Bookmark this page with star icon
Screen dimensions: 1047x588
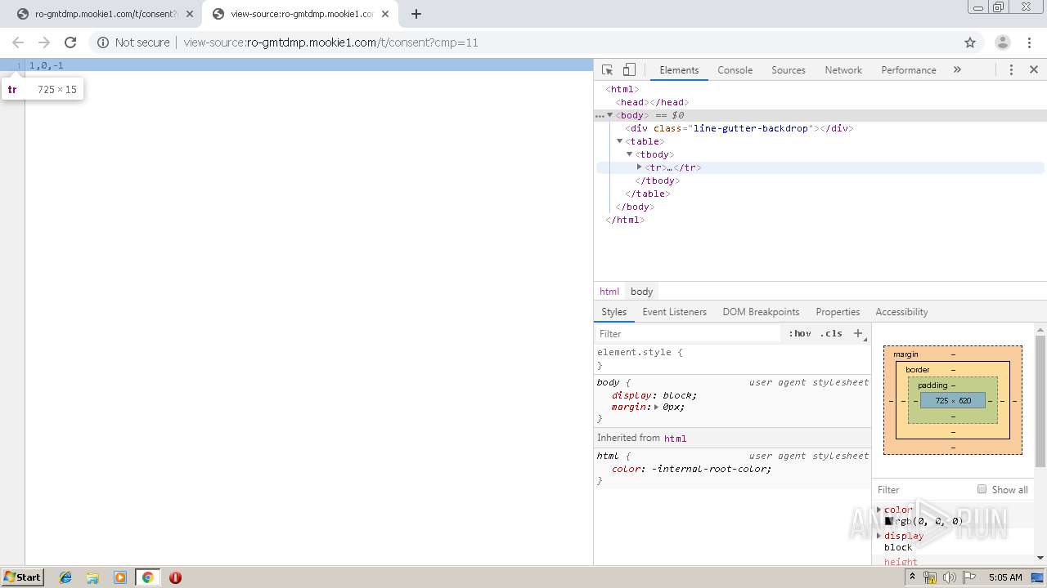coord(970,42)
